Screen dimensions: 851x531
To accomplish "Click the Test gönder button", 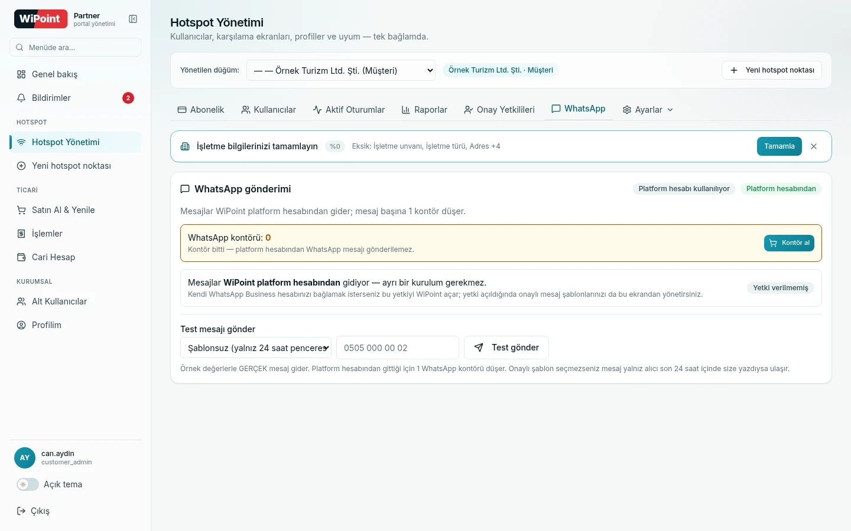I will click(x=506, y=348).
